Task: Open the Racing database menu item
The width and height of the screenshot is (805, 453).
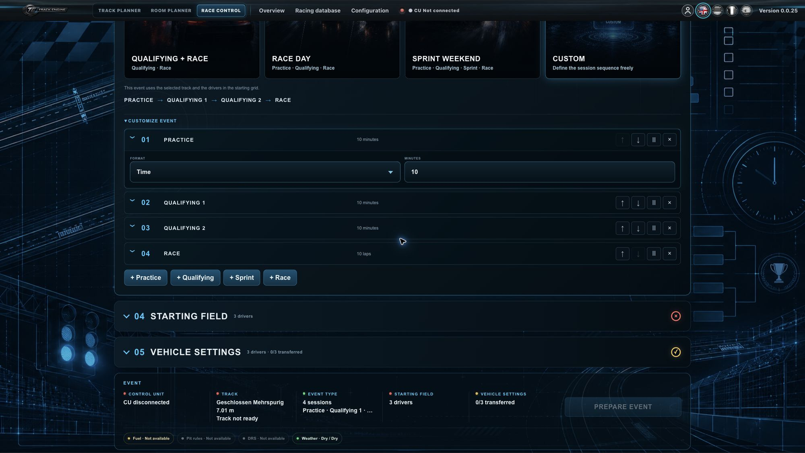Action: click(318, 11)
